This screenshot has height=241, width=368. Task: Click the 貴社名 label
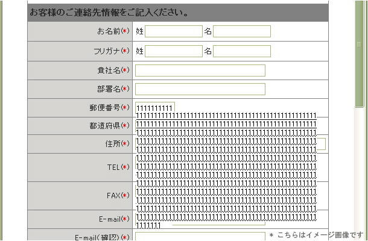pos(109,70)
